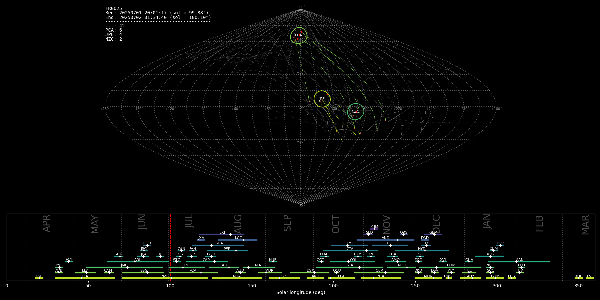Click the JPE radiant circle on sky map

click(322, 99)
